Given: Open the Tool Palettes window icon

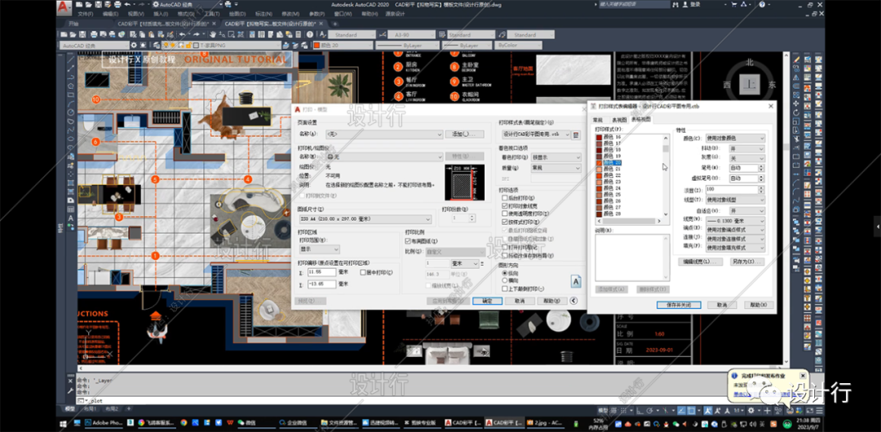Looking at the screenshot, I should (271, 34).
